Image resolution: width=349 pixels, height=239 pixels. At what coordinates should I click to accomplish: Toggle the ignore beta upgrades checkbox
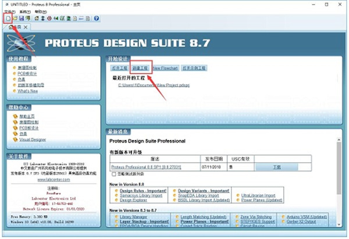(114, 174)
